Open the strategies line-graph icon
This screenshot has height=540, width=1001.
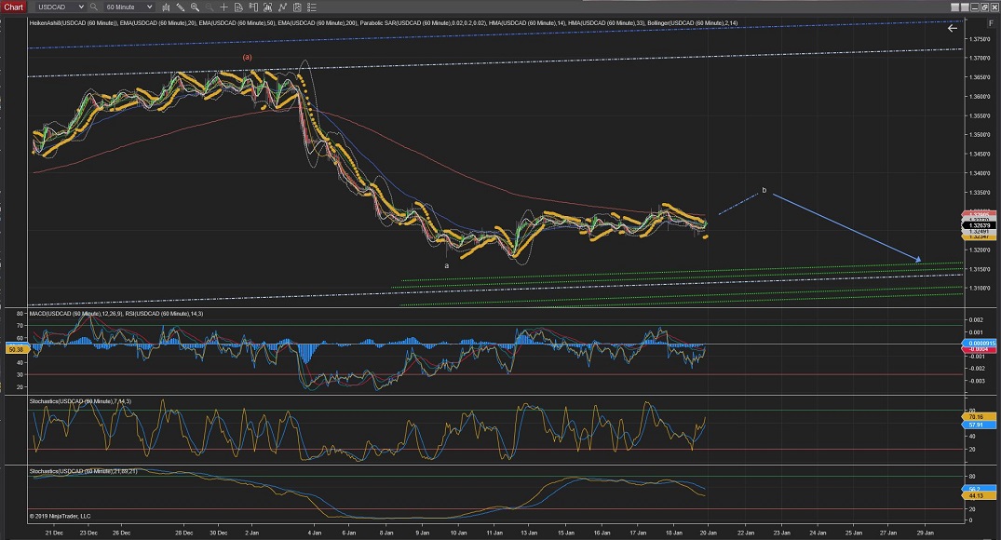(x=285, y=7)
